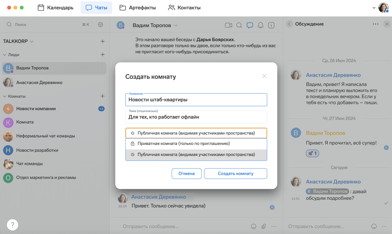Click the +4 unread badge
The image size is (392, 234).
point(101,109)
